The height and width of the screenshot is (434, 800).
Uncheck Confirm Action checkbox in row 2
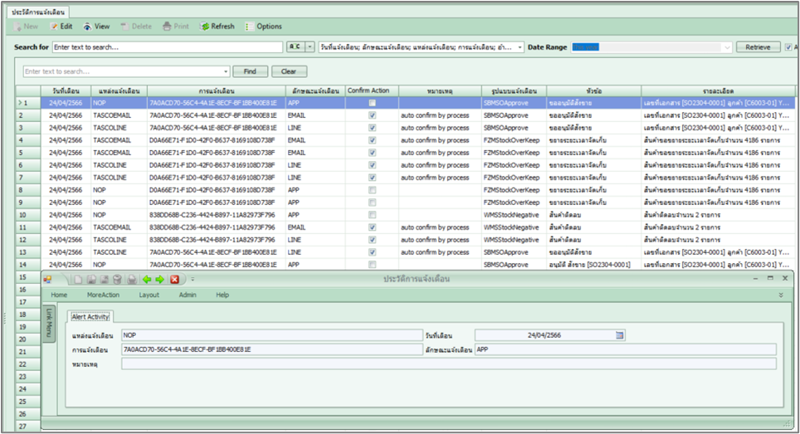click(372, 115)
